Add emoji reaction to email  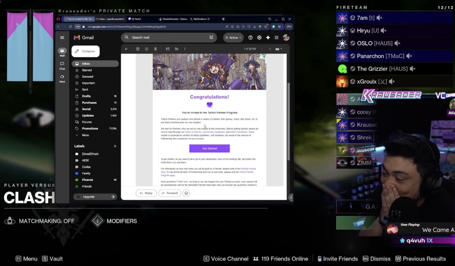[x=186, y=193]
